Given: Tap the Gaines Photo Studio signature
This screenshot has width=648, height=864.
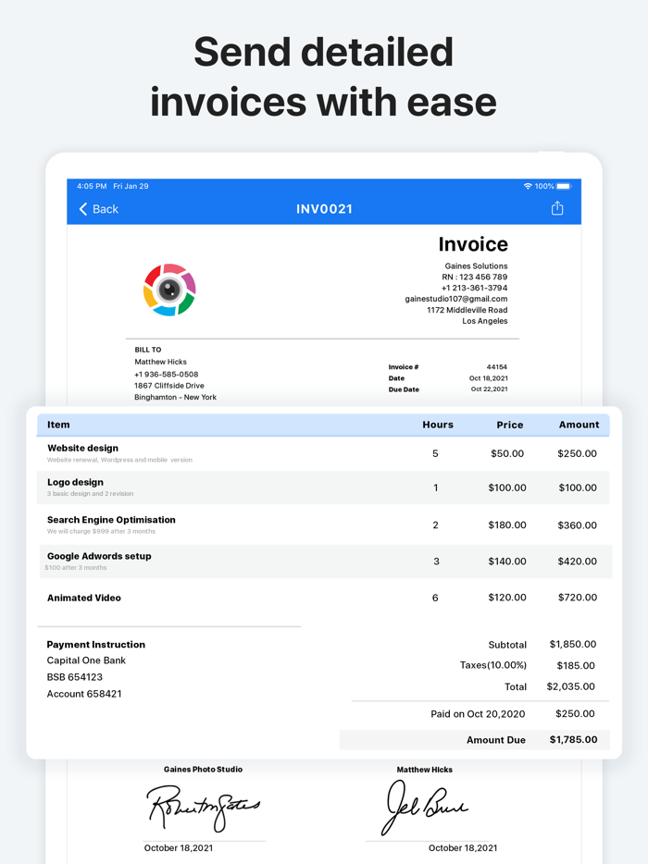Looking at the screenshot, I should [203, 808].
